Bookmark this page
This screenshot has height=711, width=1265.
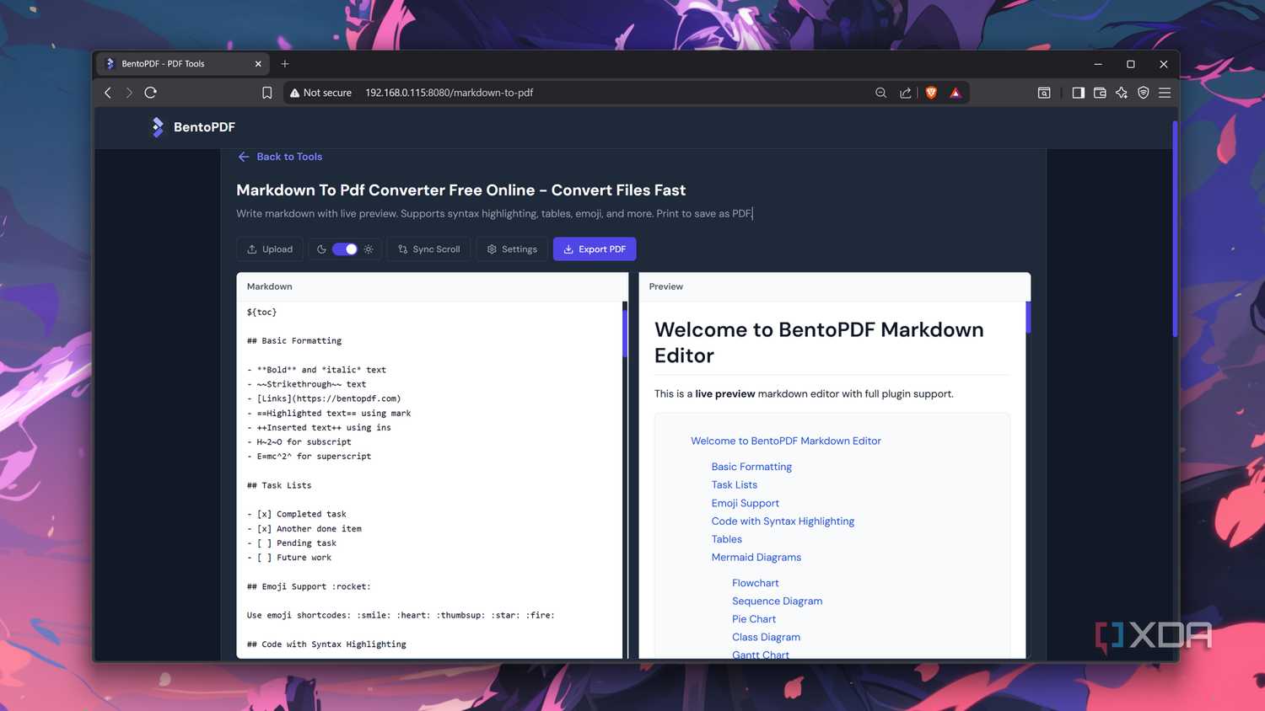click(x=266, y=93)
